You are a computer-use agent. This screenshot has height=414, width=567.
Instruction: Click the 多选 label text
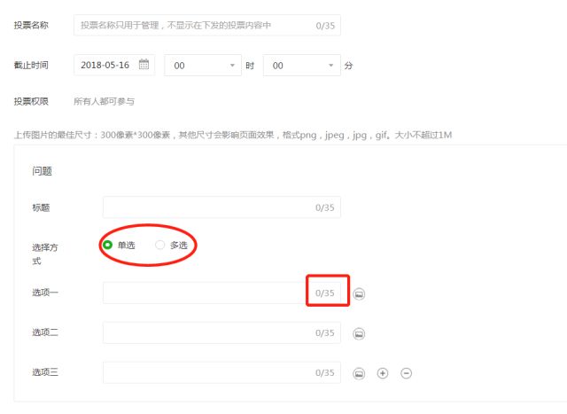tap(179, 245)
